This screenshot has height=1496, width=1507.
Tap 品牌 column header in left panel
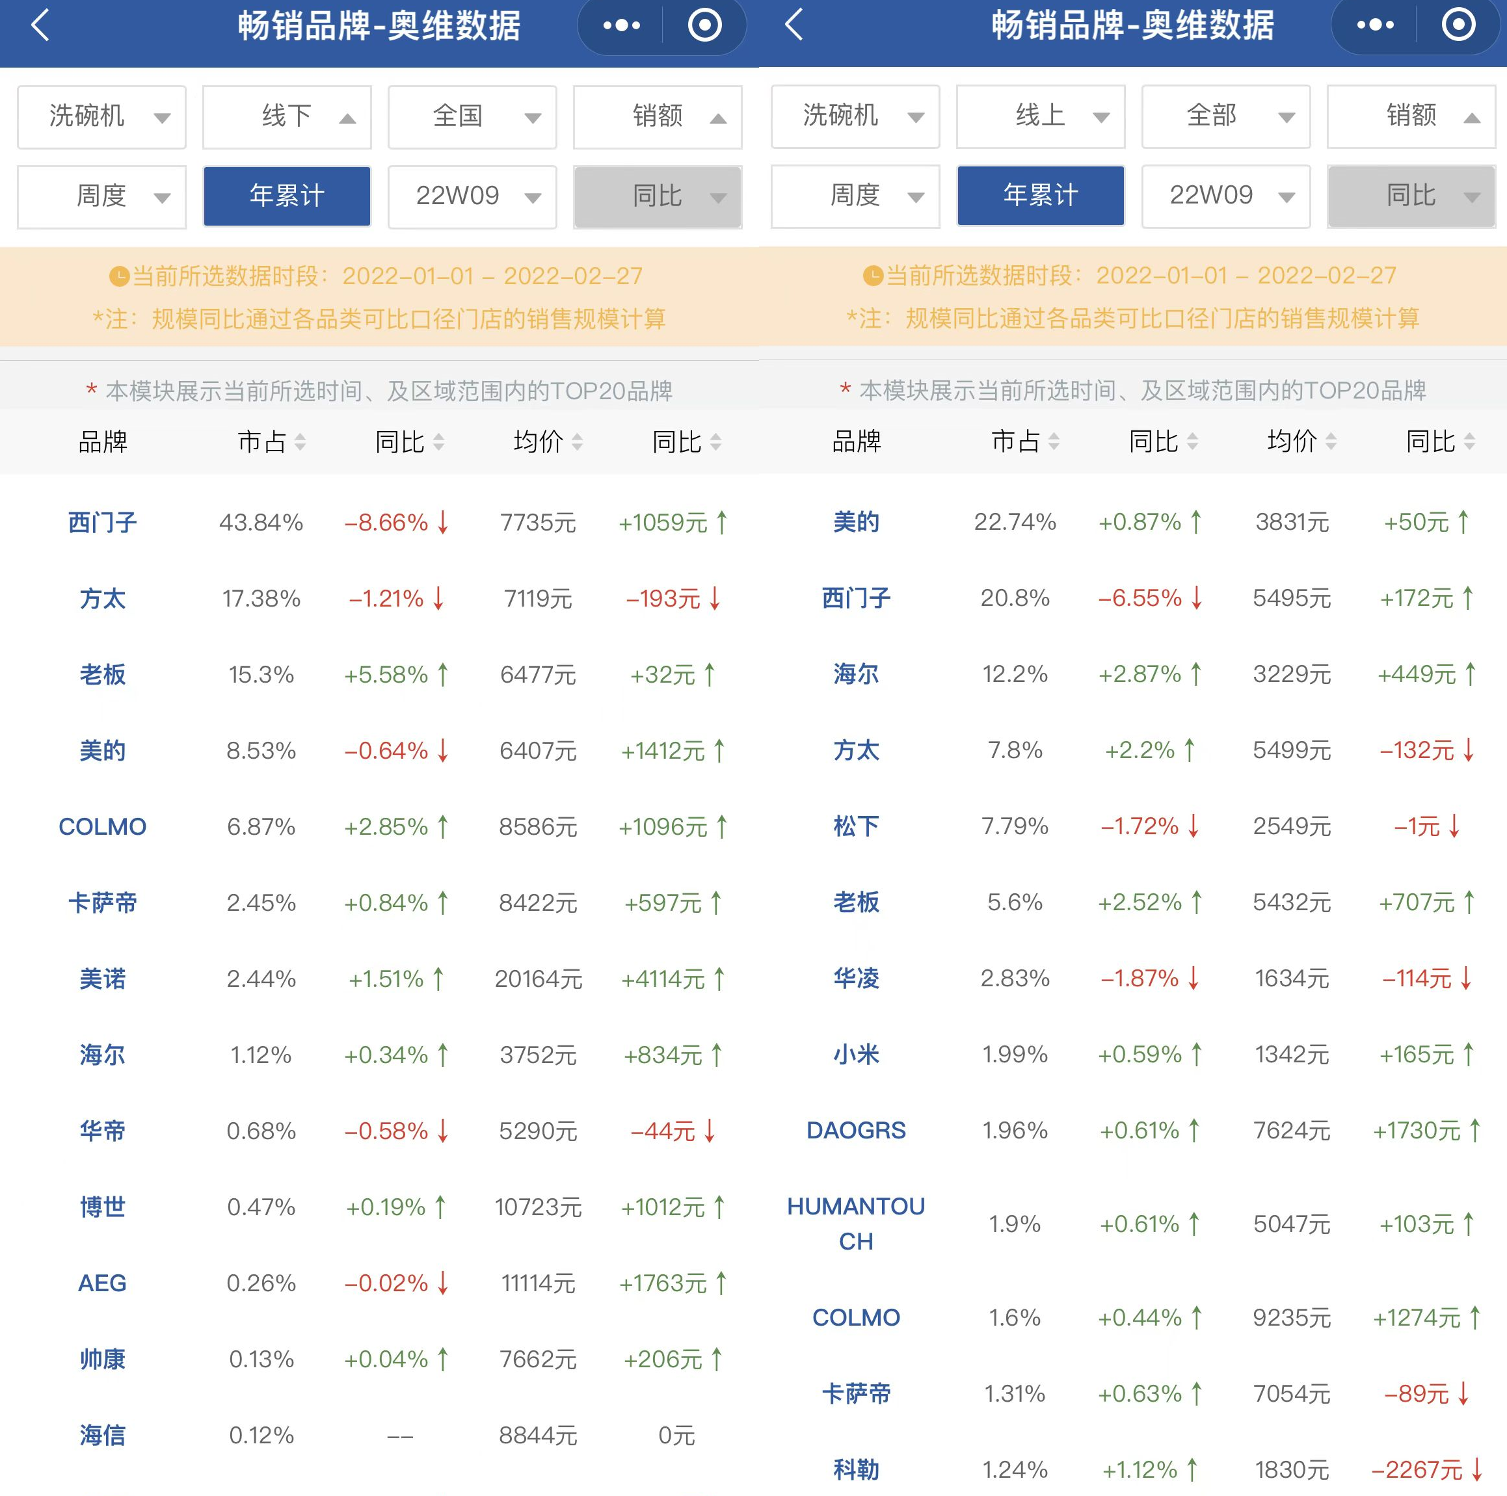102,442
